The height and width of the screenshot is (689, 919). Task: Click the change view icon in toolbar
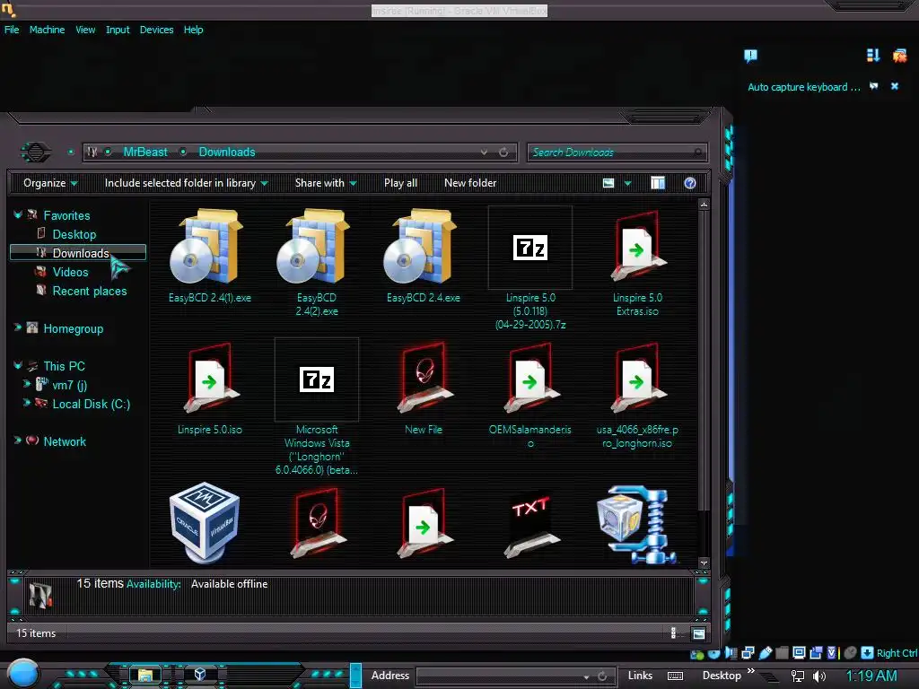tap(608, 183)
